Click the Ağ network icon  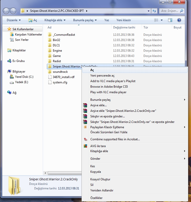coord(9,92)
